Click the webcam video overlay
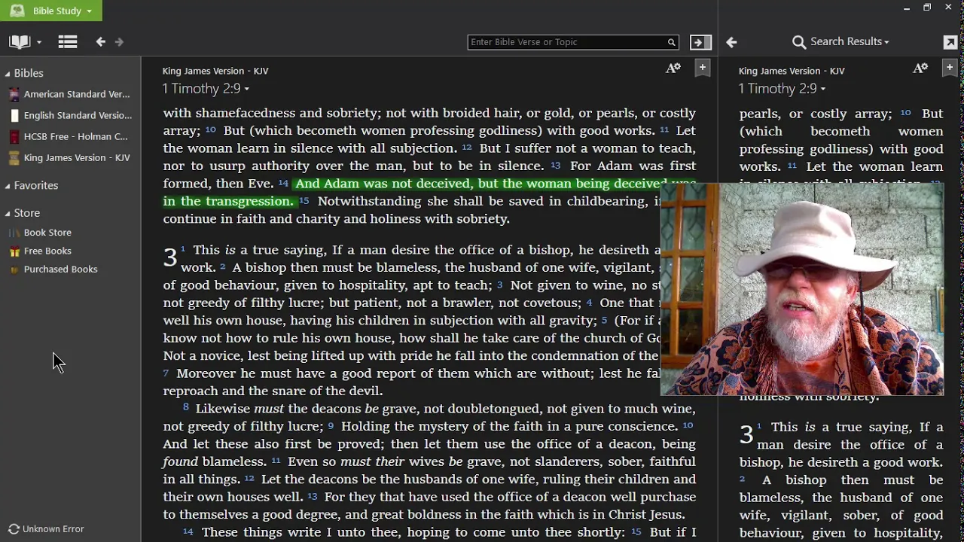The height and width of the screenshot is (542, 964). coord(802,289)
